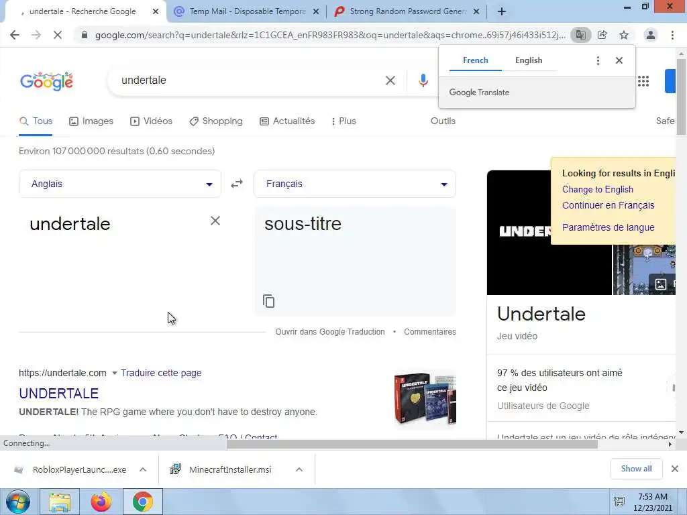Open the Anglais source language dropdown
Viewport: 687px width, 515px height.
119,184
